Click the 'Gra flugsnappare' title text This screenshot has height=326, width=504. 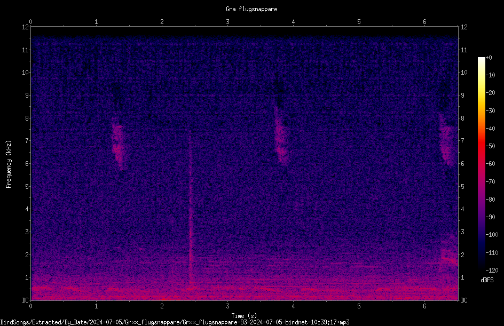click(x=251, y=9)
